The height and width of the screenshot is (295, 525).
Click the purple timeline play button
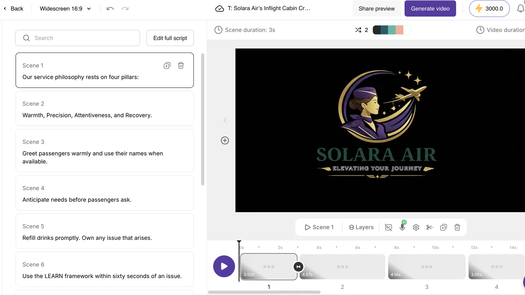pos(224,266)
